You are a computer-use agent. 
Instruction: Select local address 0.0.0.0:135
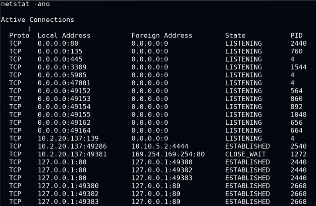(60, 51)
